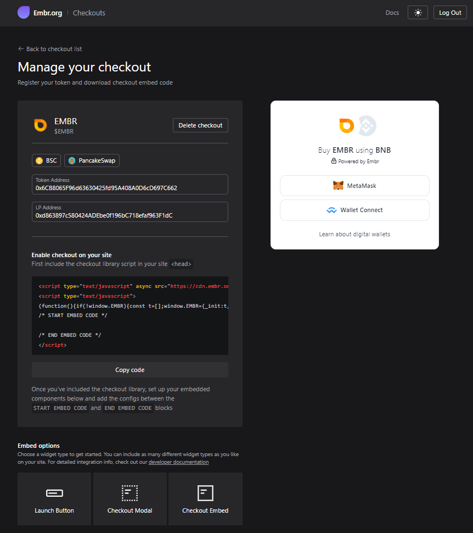This screenshot has width=473, height=533.
Task: Delete this checkout
Action: tap(200, 125)
